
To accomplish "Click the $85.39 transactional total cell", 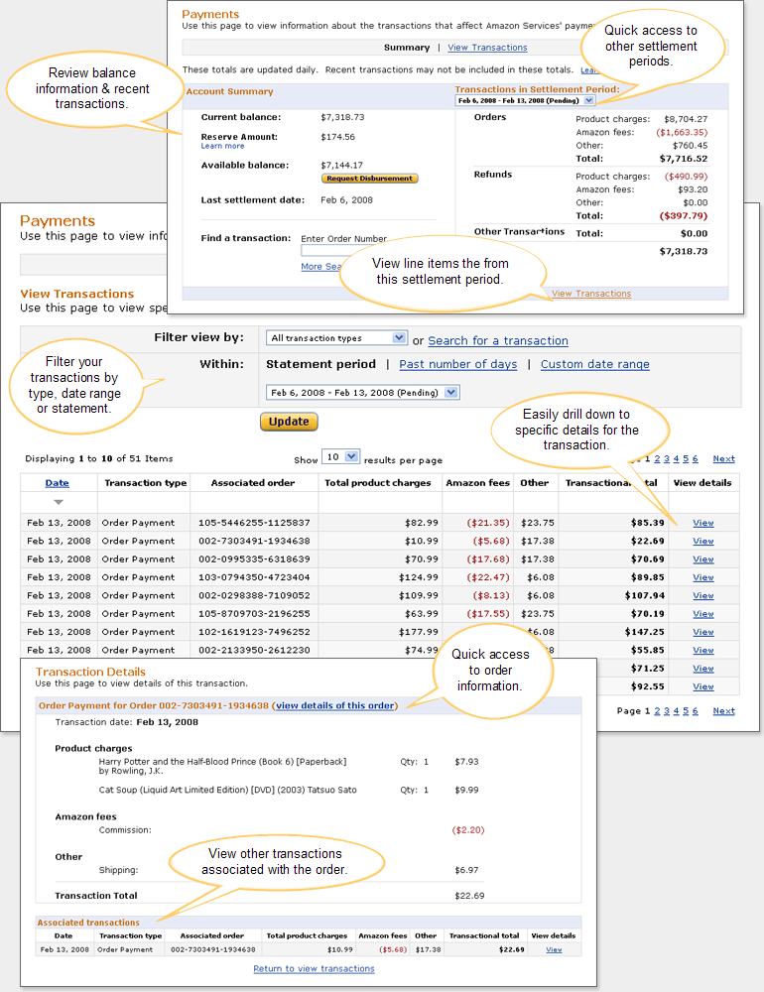I will 648,523.
